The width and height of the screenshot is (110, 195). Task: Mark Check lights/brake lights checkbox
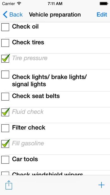(5, 75)
